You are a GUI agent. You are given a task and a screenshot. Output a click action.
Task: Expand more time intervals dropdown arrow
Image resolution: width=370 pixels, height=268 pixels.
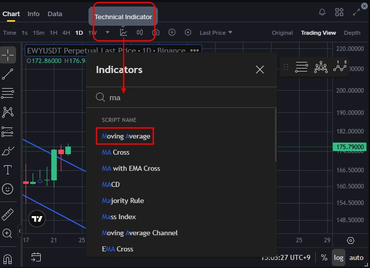108,32
